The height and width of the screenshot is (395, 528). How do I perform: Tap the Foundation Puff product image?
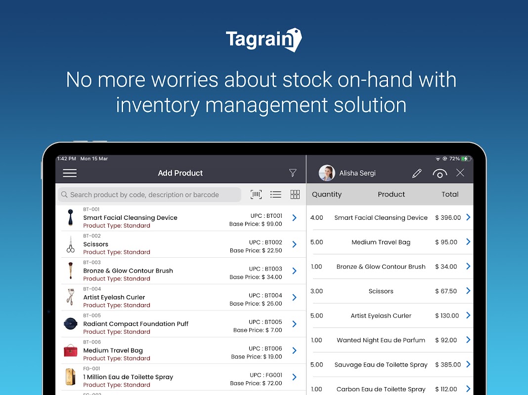point(70,324)
